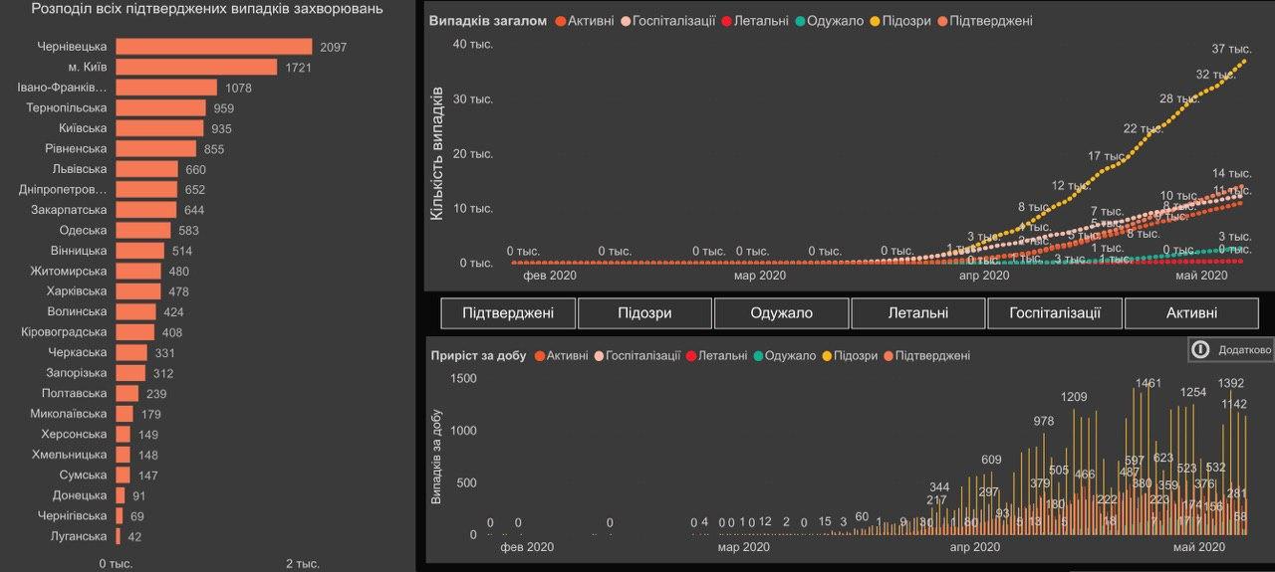Screen dimensions: 1275x572
Task: Click the Летальні legend label in Приріст за добу
Action: [x=722, y=356]
